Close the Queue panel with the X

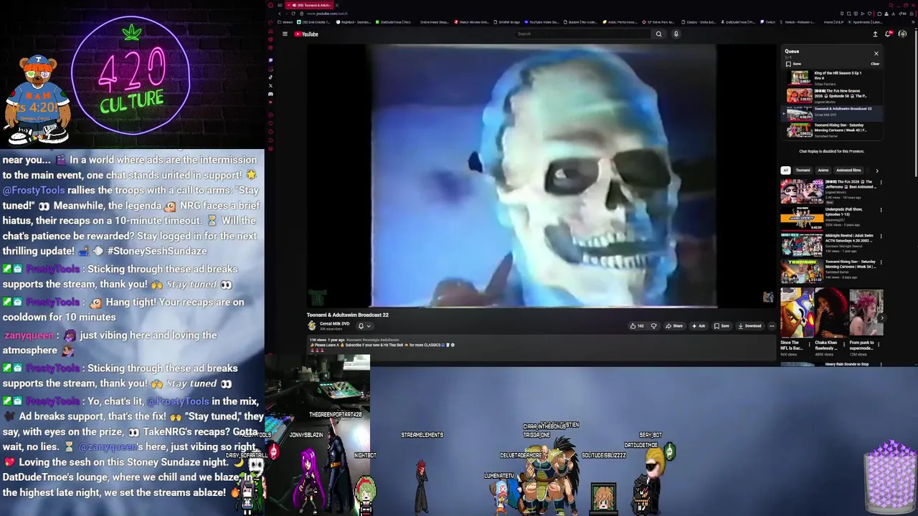click(x=876, y=53)
